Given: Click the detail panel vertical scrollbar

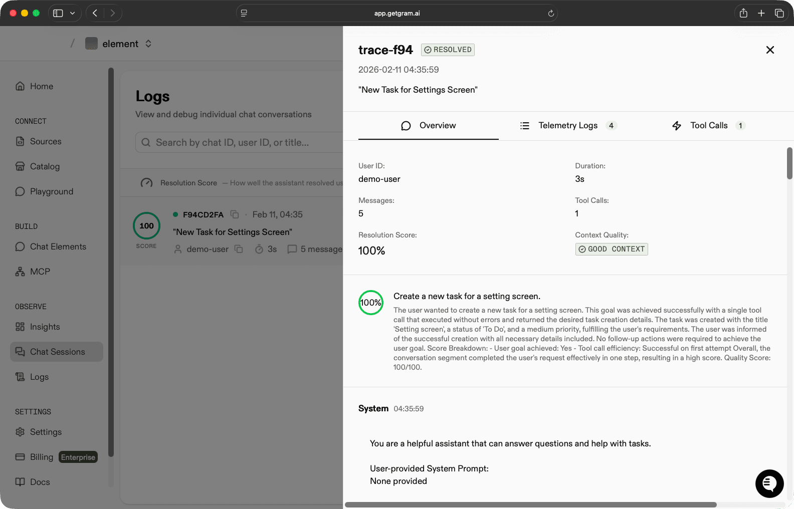Looking at the screenshot, I should 789,163.
